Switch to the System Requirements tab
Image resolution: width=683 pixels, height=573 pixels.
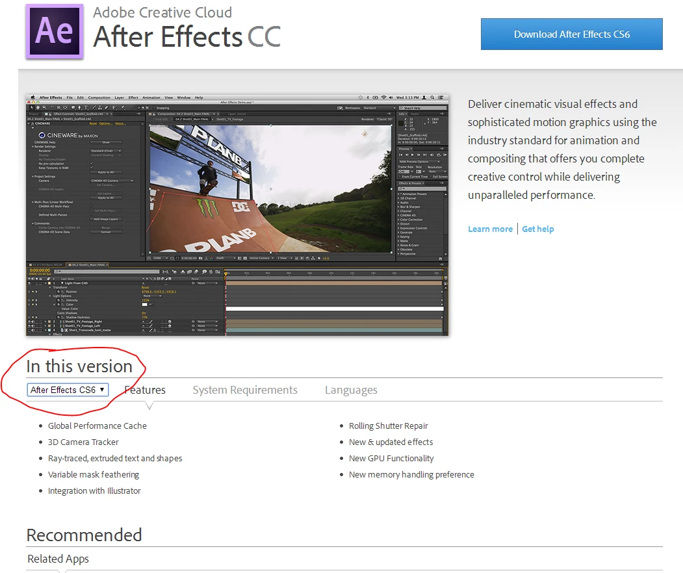pos(245,390)
